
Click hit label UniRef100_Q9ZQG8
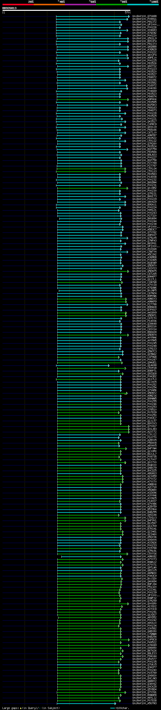pyautogui.click(x=144, y=374)
